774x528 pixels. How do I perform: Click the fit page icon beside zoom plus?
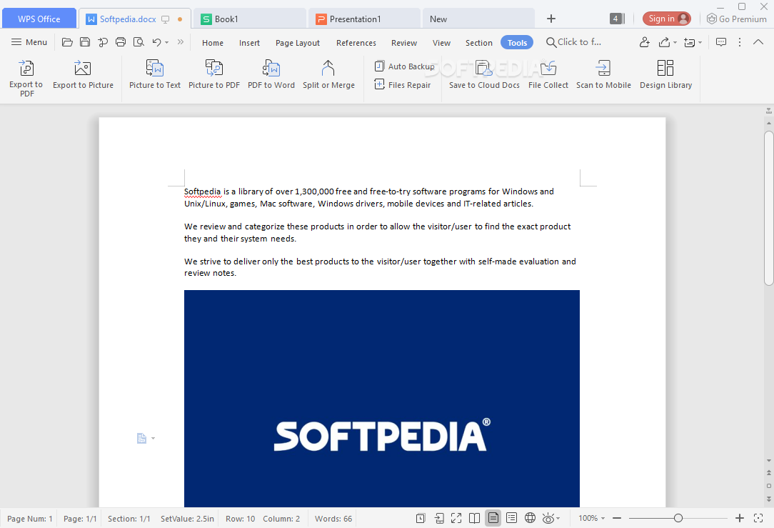(758, 518)
